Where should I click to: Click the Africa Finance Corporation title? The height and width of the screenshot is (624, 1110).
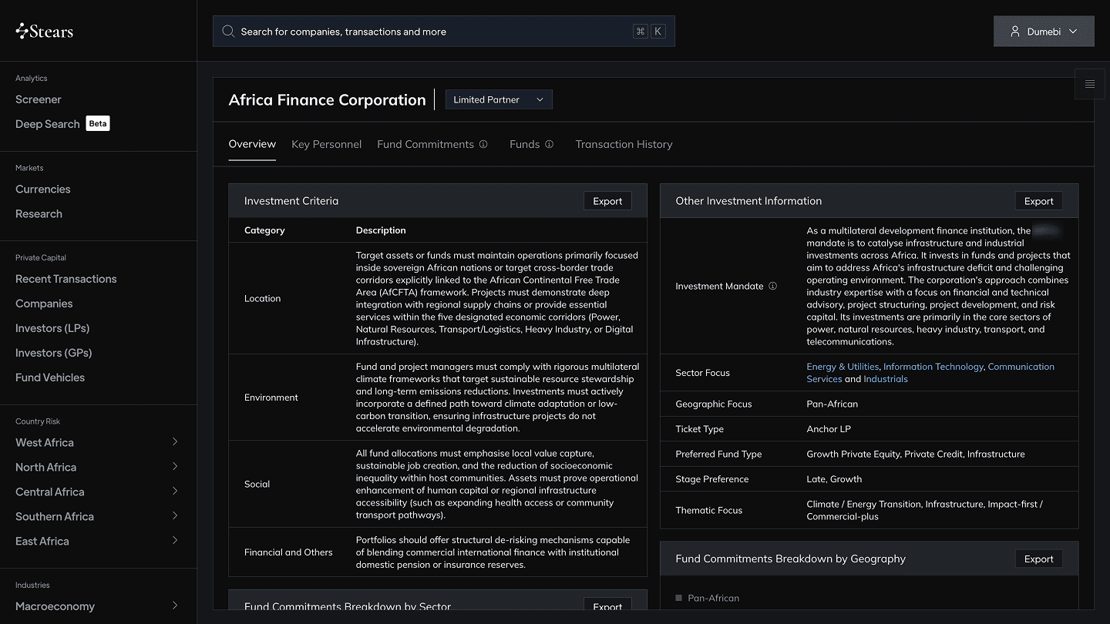[x=327, y=99]
